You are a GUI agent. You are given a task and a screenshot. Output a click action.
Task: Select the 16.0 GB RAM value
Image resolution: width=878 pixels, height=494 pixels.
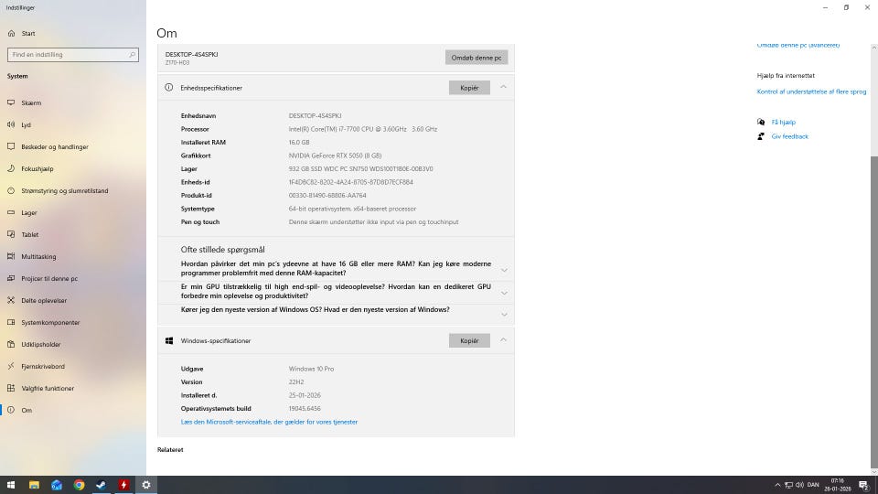click(299, 143)
